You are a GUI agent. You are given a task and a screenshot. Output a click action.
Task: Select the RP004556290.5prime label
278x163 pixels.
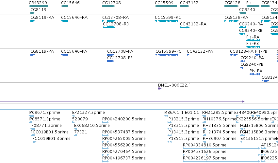click(124, 145)
